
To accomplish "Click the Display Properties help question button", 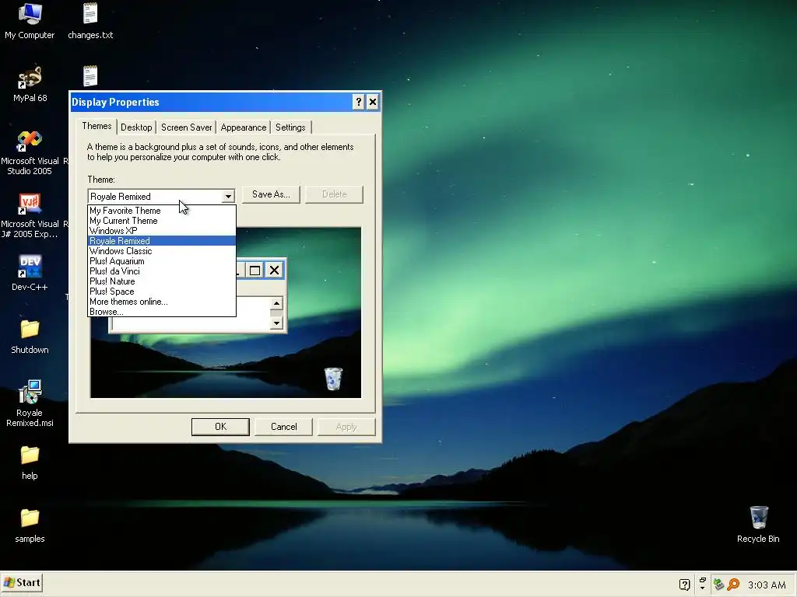I will click(358, 102).
